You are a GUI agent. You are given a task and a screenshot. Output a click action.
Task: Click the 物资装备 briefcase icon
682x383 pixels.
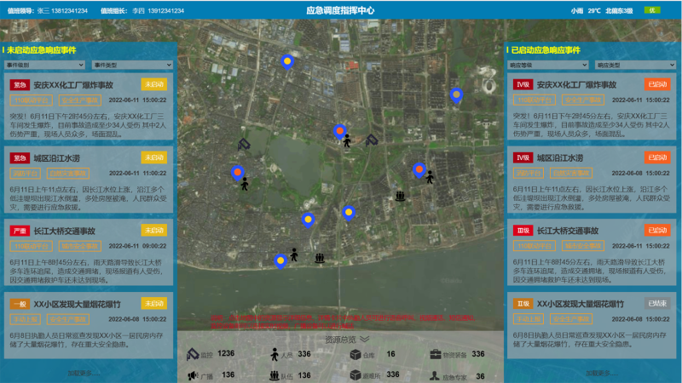pyautogui.click(x=436, y=354)
